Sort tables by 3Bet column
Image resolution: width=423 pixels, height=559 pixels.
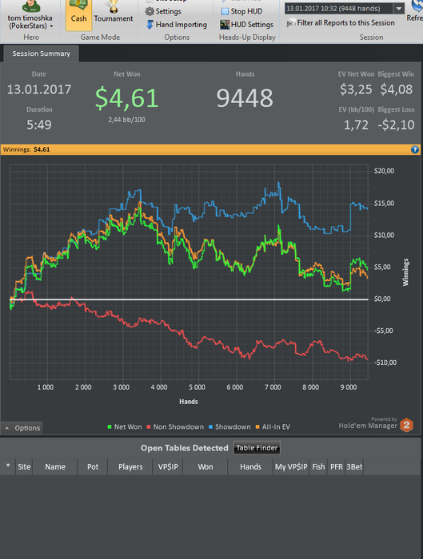pos(354,466)
